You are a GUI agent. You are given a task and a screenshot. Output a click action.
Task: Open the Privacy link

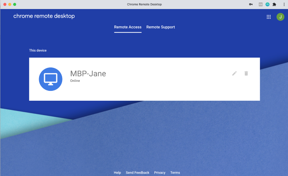coord(160,173)
